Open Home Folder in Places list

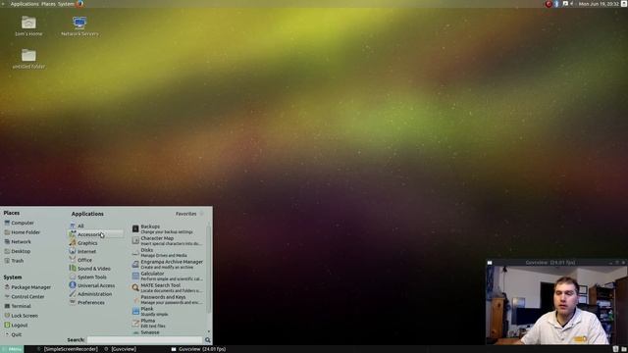point(22,232)
